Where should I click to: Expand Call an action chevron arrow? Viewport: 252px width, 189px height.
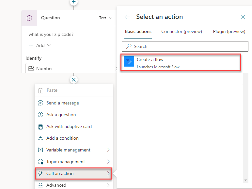coord(108,173)
